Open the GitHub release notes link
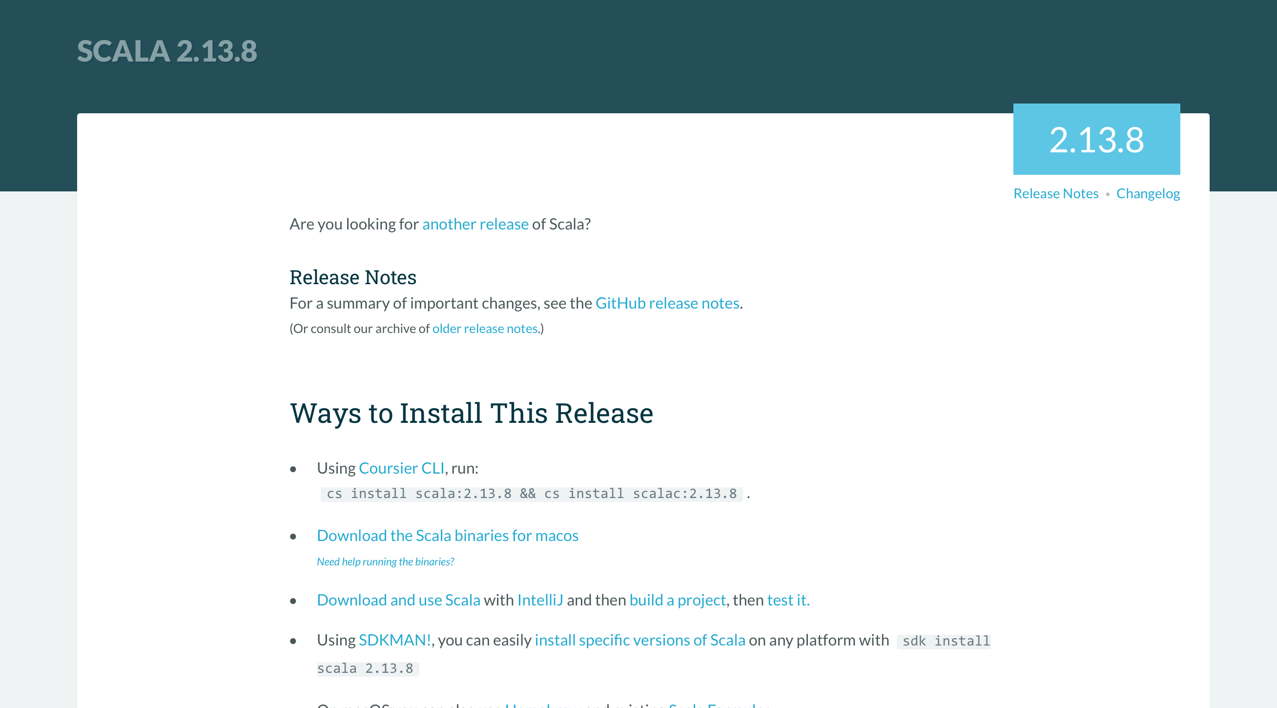Image resolution: width=1277 pixels, height=708 pixels. point(667,303)
